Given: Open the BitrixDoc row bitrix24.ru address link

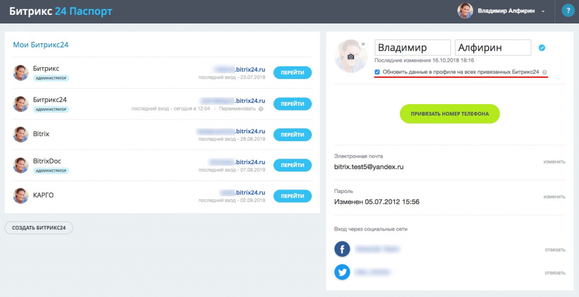Looking at the screenshot, I should (237, 162).
